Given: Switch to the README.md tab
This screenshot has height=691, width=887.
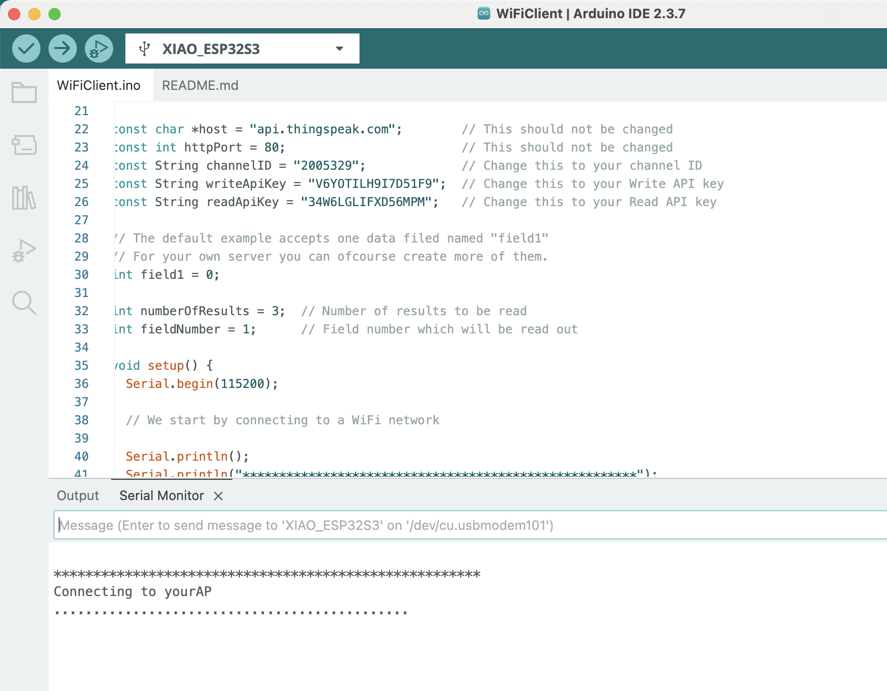Looking at the screenshot, I should pos(200,85).
